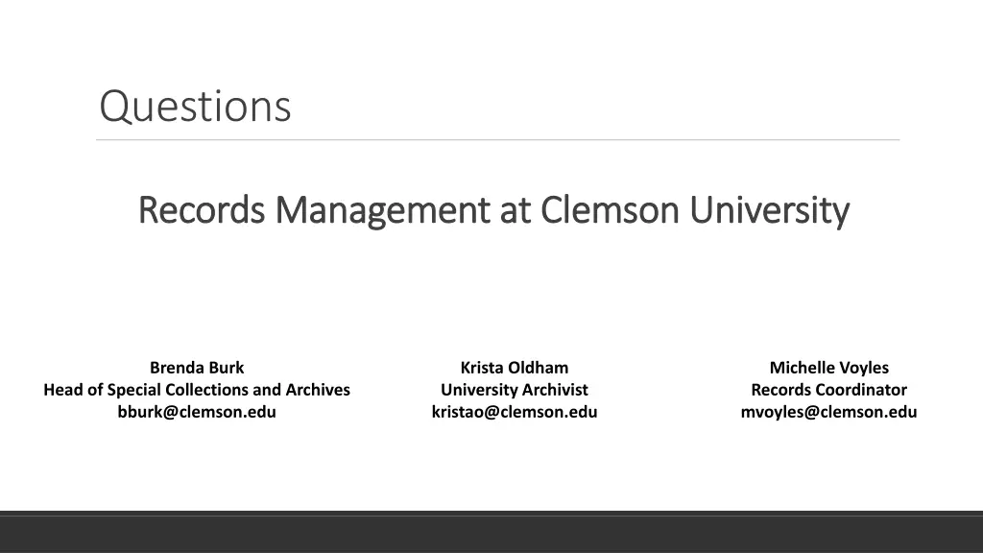Select the Records Coordinator job title
This screenshot has width=983, height=553.
point(828,390)
